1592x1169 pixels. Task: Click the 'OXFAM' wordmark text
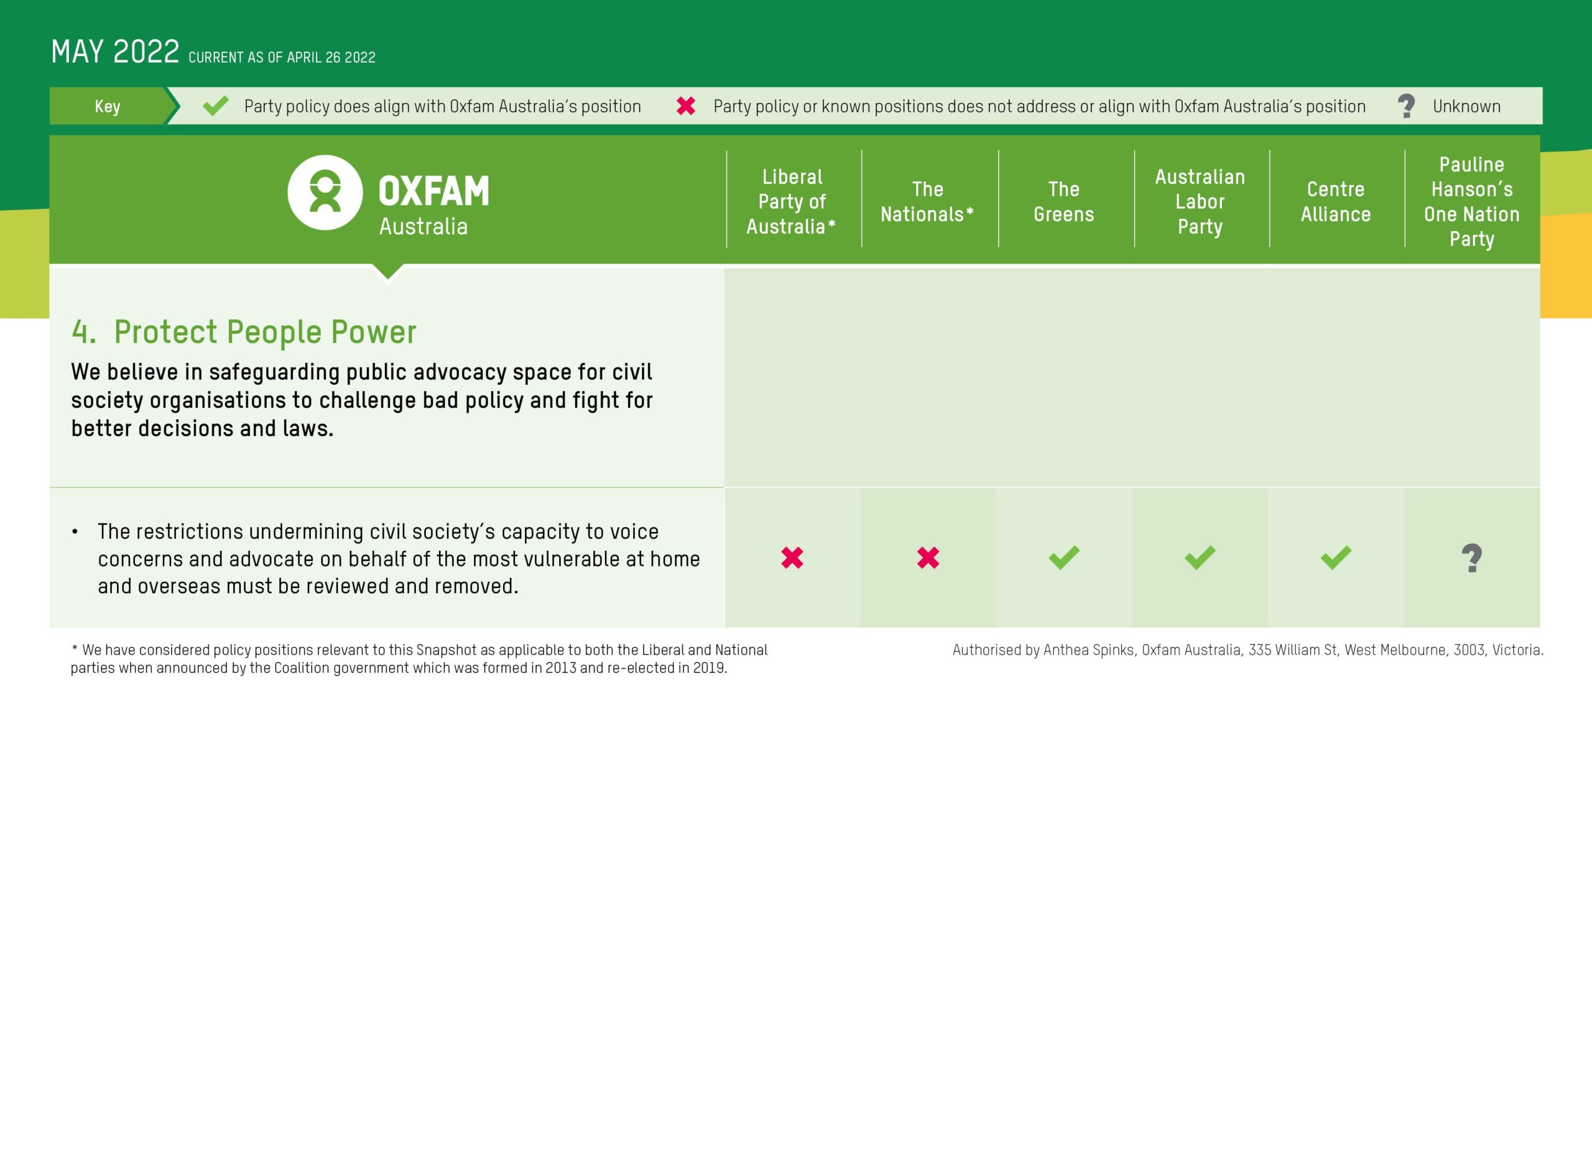[x=433, y=191]
